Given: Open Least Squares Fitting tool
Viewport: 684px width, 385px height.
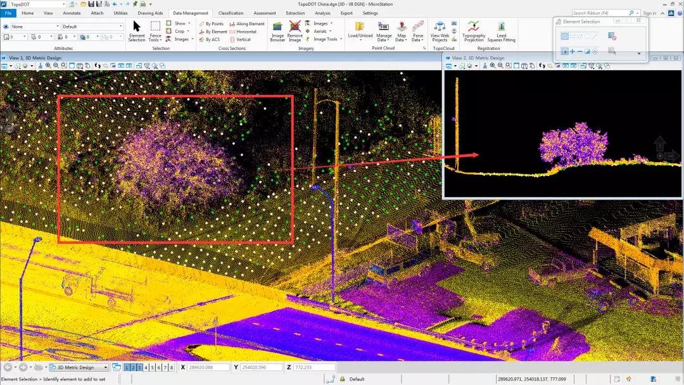Looking at the screenshot, I should tap(501, 32).
